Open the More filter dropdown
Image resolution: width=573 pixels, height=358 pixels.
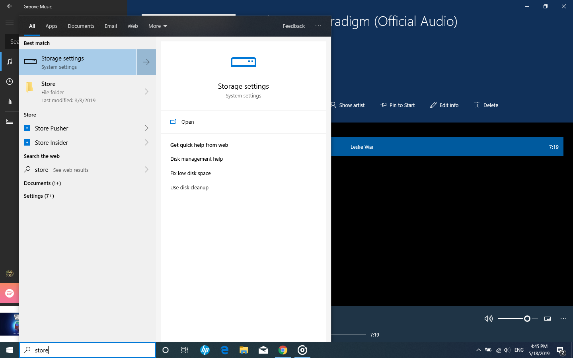(x=158, y=26)
